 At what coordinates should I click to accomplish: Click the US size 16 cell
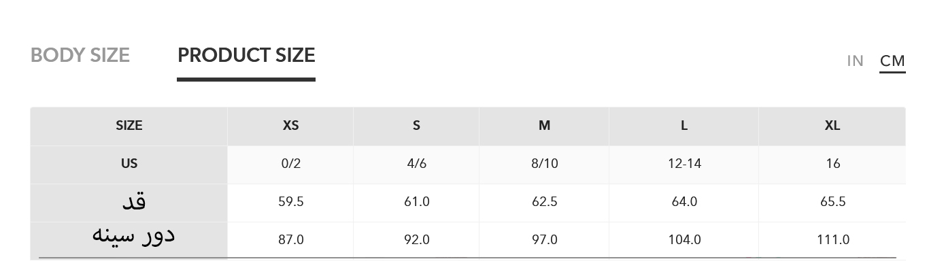[x=832, y=164]
